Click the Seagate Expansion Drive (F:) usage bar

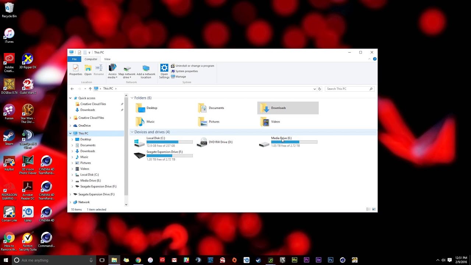tap(170, 156)
